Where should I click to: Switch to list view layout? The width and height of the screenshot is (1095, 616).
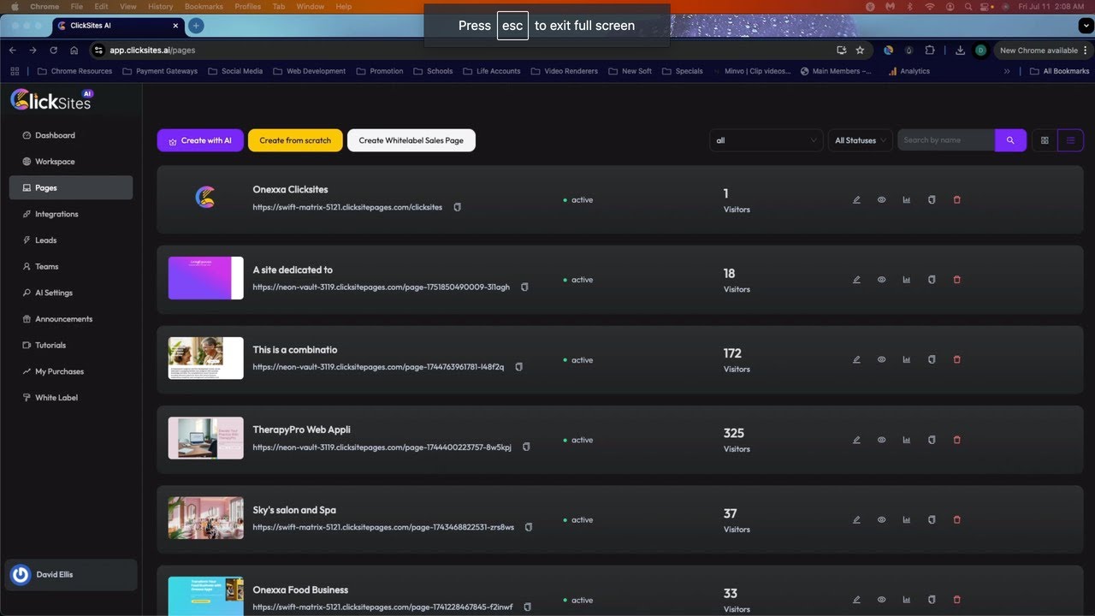pos(1070,140)
